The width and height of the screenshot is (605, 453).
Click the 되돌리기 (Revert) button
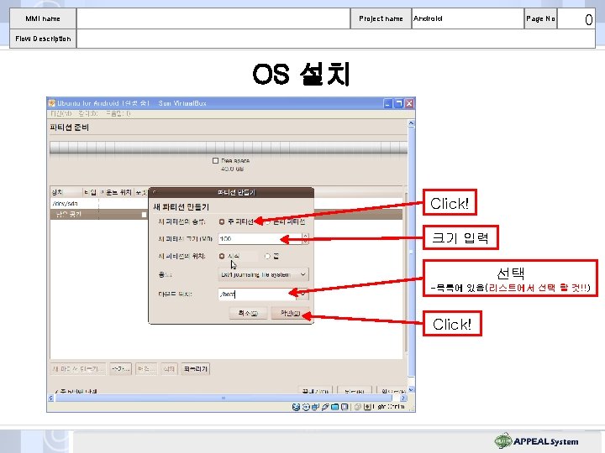196,369
